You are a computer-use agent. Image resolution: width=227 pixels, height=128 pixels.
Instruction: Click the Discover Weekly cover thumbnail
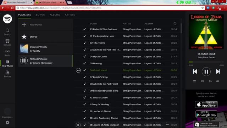(24, 49)
